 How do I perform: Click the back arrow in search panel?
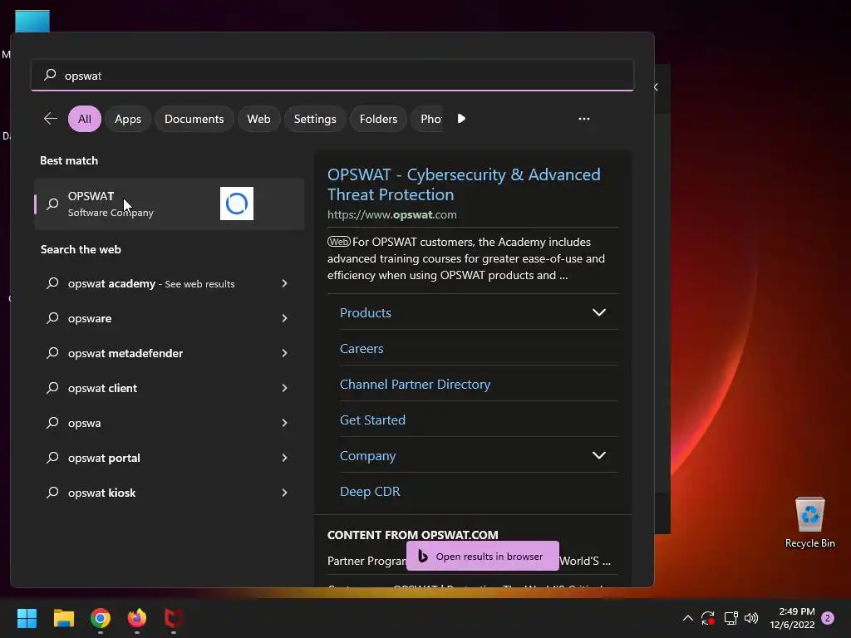(x=51, y=119)
